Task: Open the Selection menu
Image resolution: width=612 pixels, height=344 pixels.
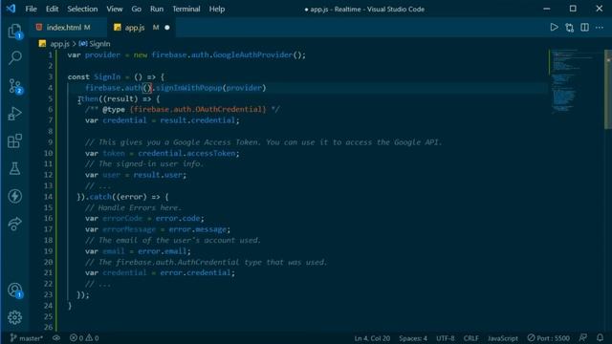Action: (x=82, y=9)
